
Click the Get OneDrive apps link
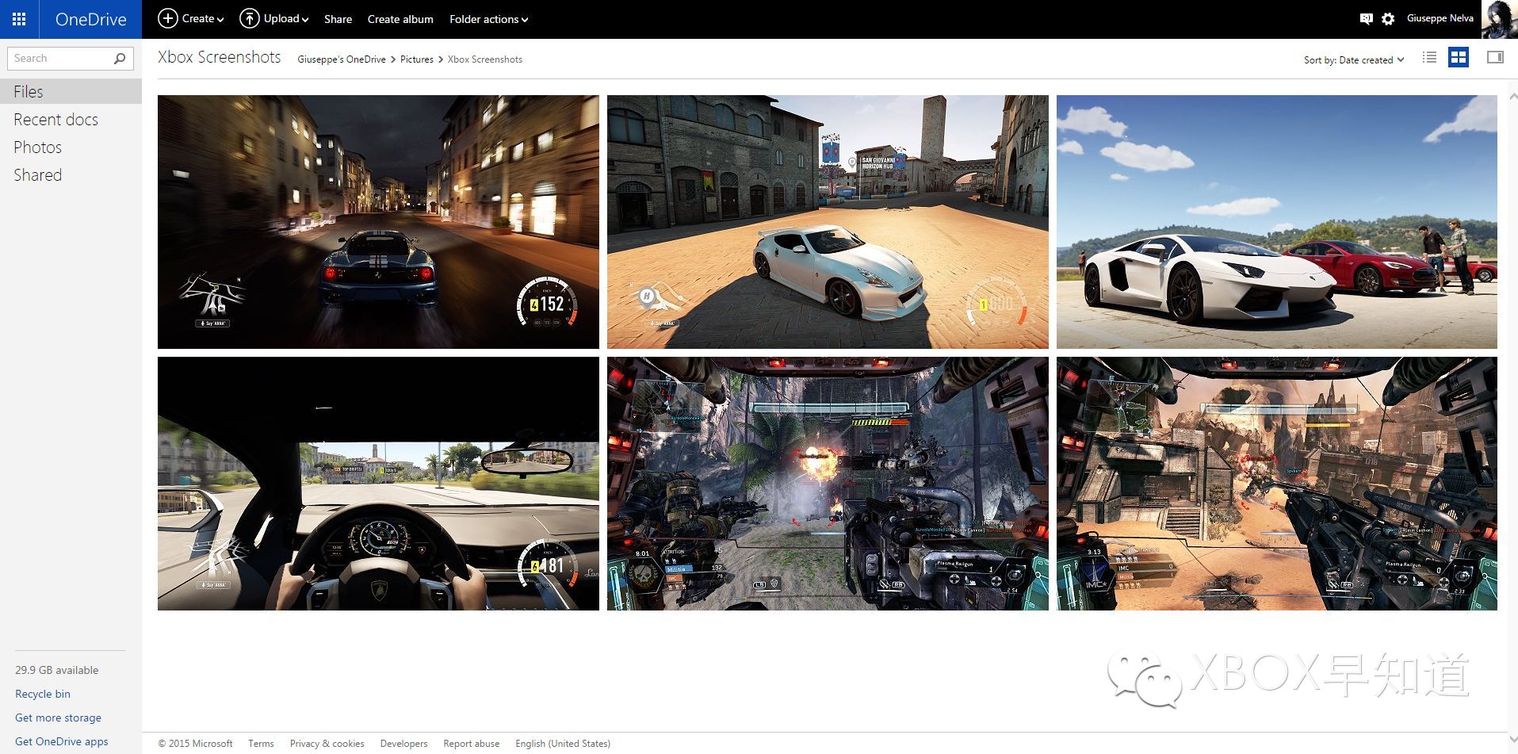[x=62, y=741]
